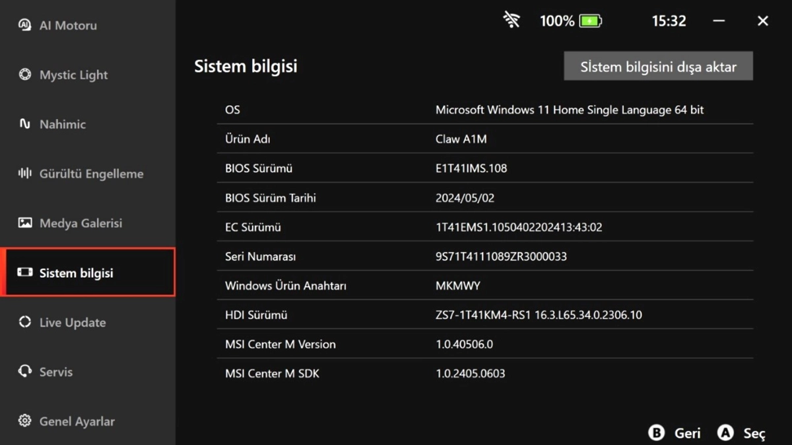Click the Geri back label
Viewport: 792px width, 445px height.
click(687, 433)
